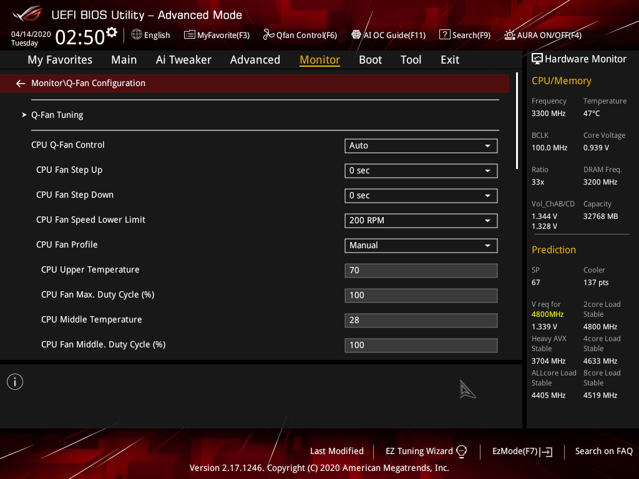Click the CPU Upper Temperature label
This screenshot has width=639, height=479.
tap(90, 269)
